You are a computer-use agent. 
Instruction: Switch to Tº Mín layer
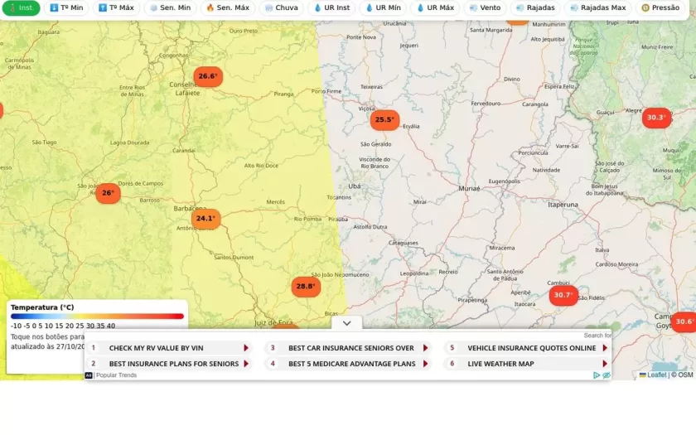pyautogui.click(x=66, y=7)
